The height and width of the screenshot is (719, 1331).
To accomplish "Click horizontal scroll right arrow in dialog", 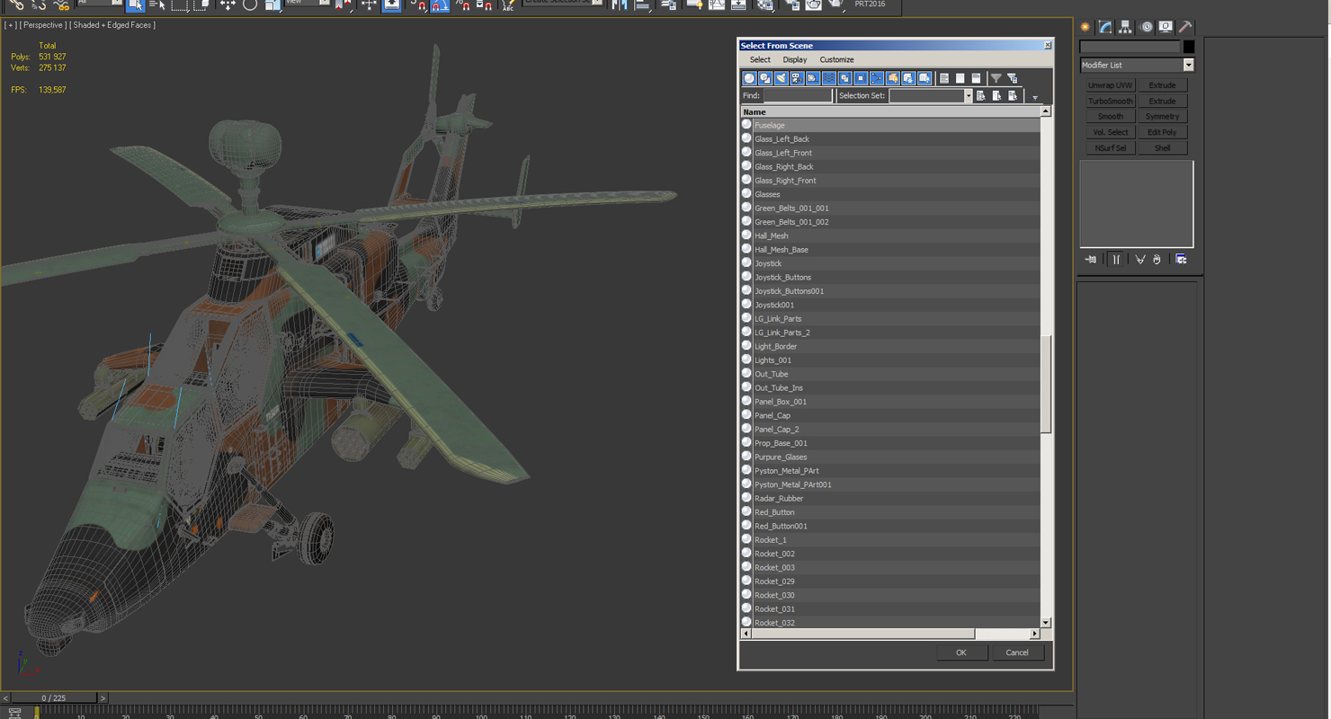I will tap(1034, 634).
